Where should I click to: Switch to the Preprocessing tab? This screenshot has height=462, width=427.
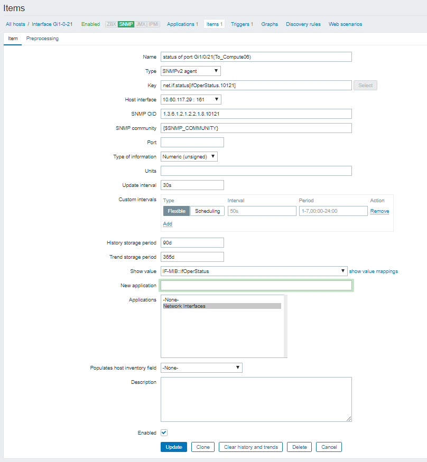(42, 39)
